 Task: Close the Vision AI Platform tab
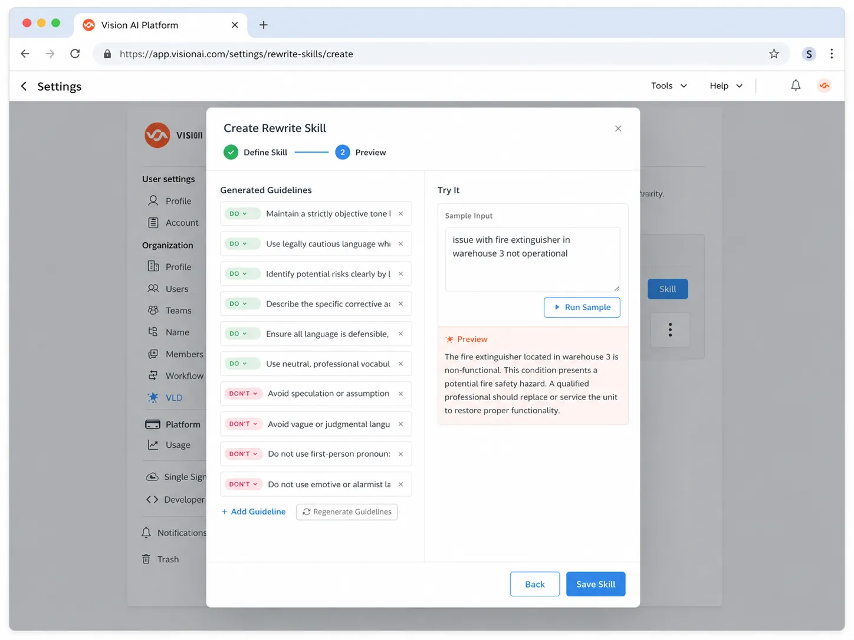pos(235,25)
